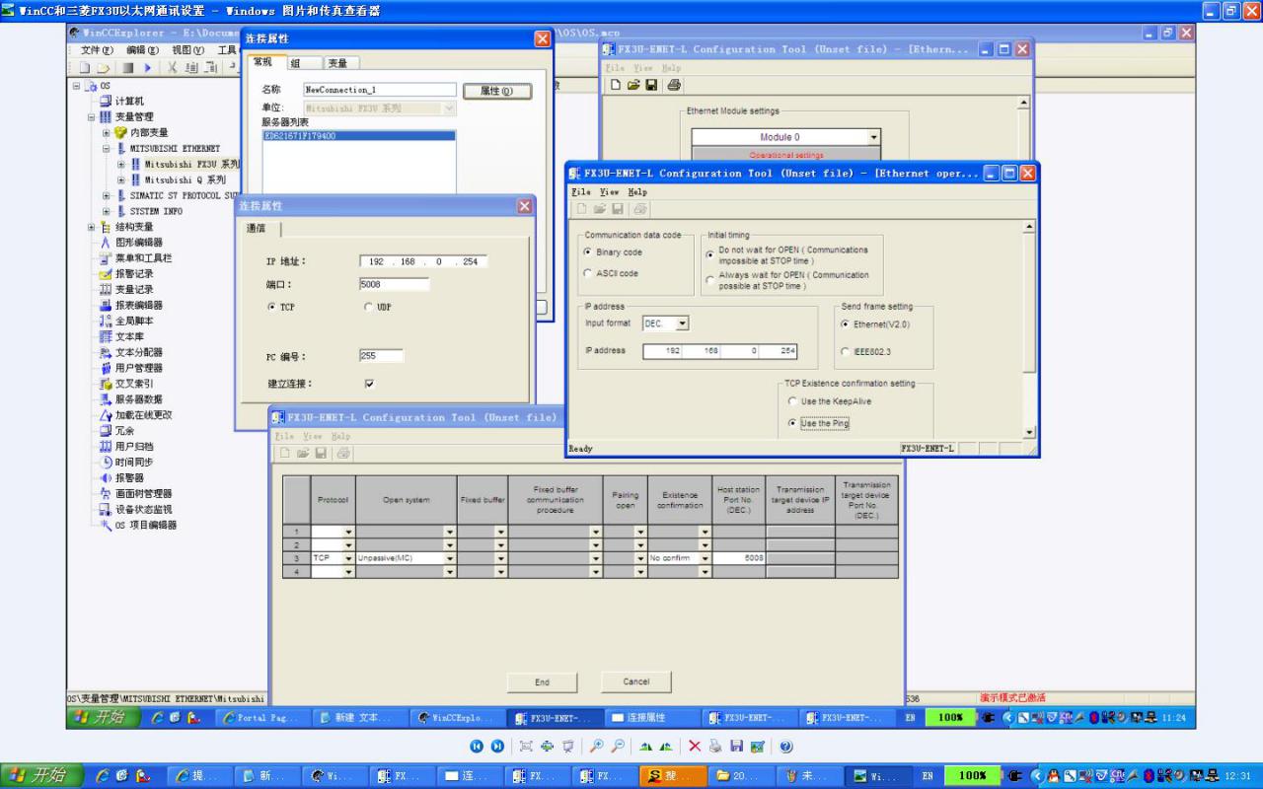Click the Cancel button in open settings window
The image size is (1263, 789).
pyautogui.click(x=636, y=681)
